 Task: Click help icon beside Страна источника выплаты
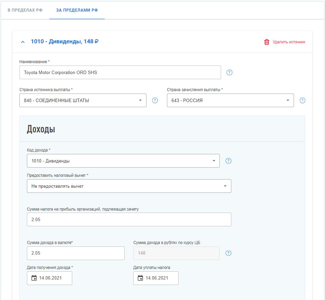point(155,100)
